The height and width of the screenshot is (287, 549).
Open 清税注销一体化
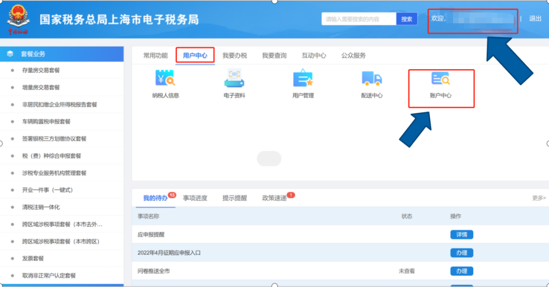tap(41, 207)
